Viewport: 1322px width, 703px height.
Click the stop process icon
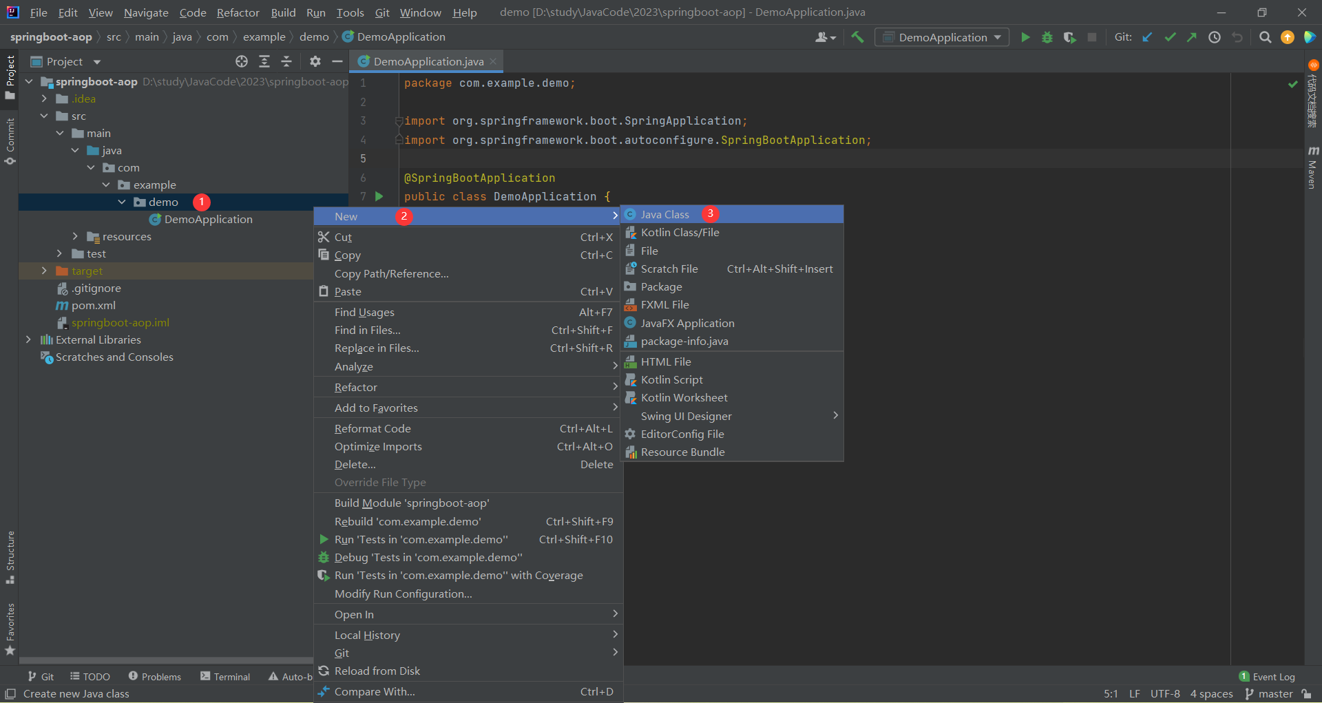1092,37
